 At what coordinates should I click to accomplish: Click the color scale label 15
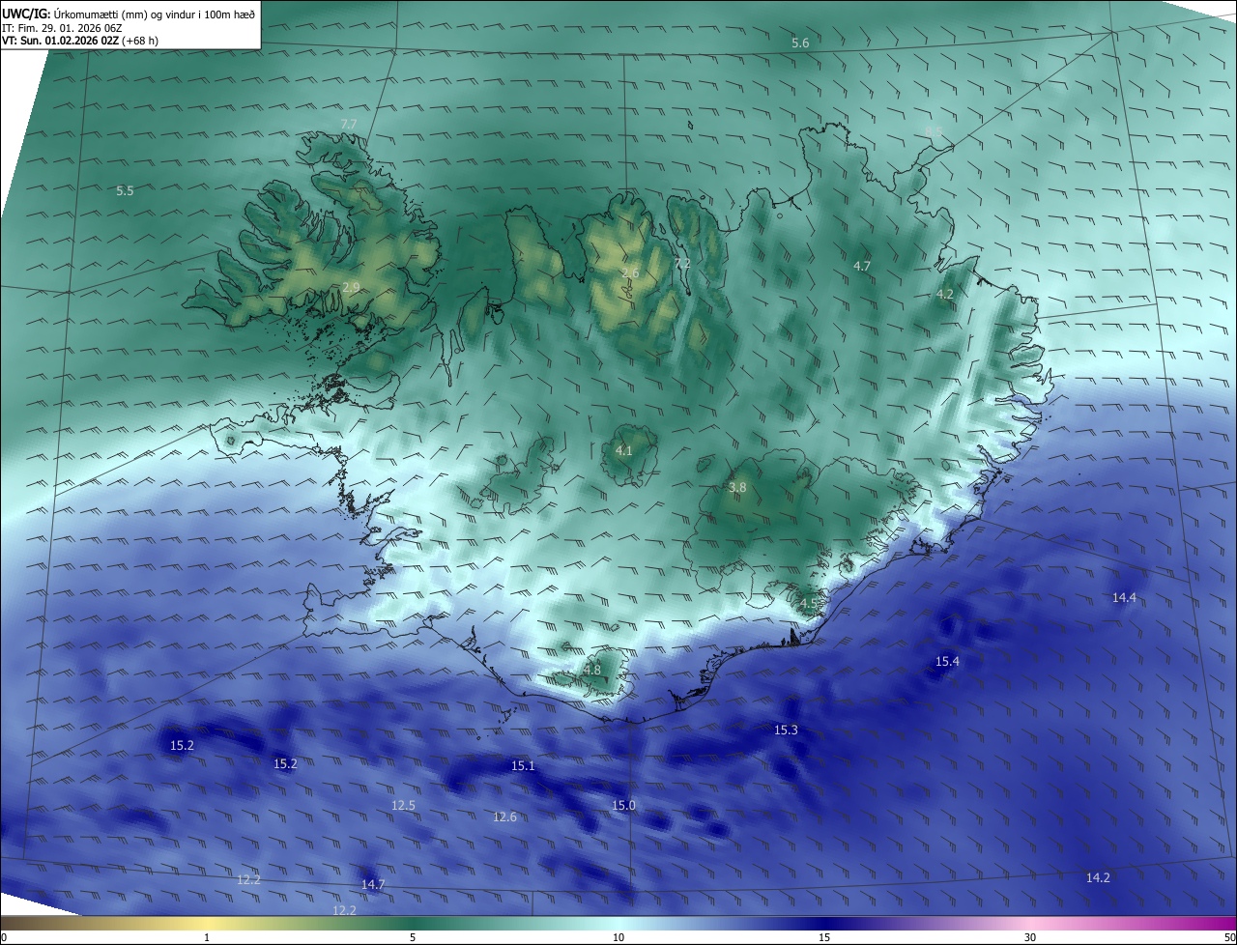[824, 937]
